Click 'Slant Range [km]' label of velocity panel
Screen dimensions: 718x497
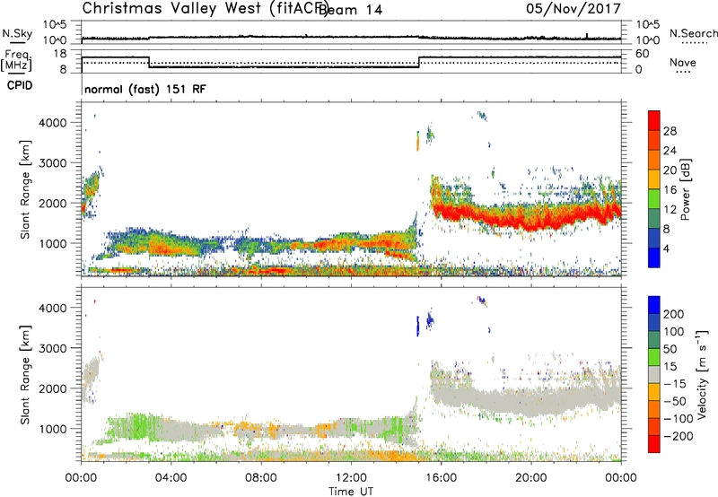pyautogui.click(x=25, y=374)
